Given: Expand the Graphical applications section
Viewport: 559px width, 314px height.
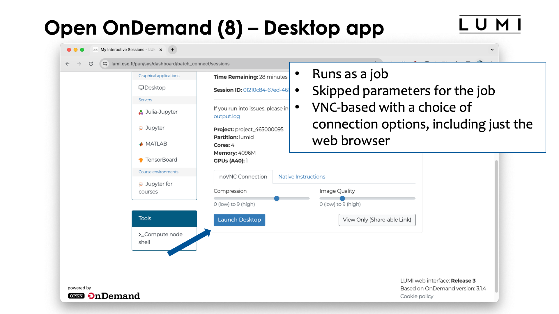Looking at the screenshot, I should tap(159, 75).
